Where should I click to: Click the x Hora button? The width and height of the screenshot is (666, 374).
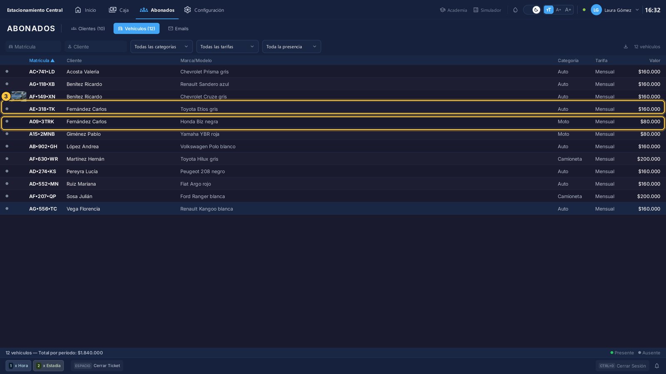pos(18,366)
